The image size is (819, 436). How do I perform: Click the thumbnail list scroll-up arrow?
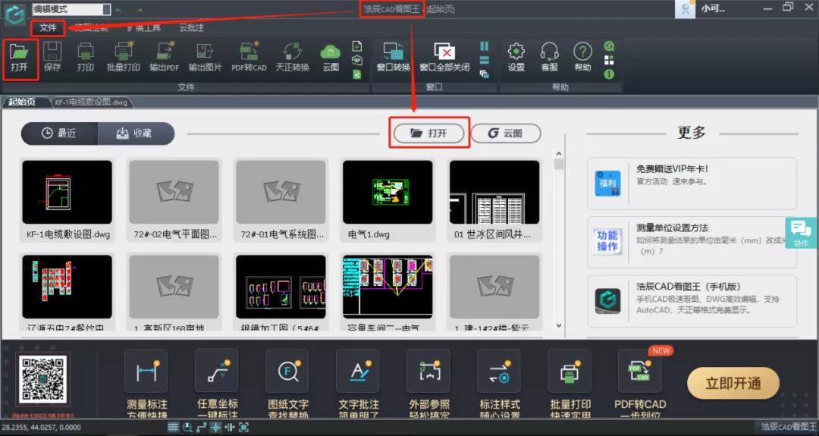click(x=559, y=153)
